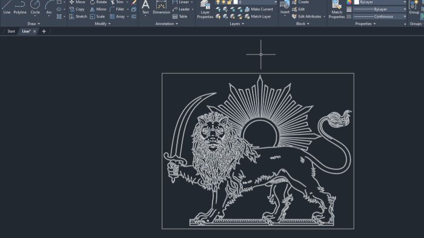
Task: Click the Leader annotation button
Action: pyautogui.click(x=181, y=9)
